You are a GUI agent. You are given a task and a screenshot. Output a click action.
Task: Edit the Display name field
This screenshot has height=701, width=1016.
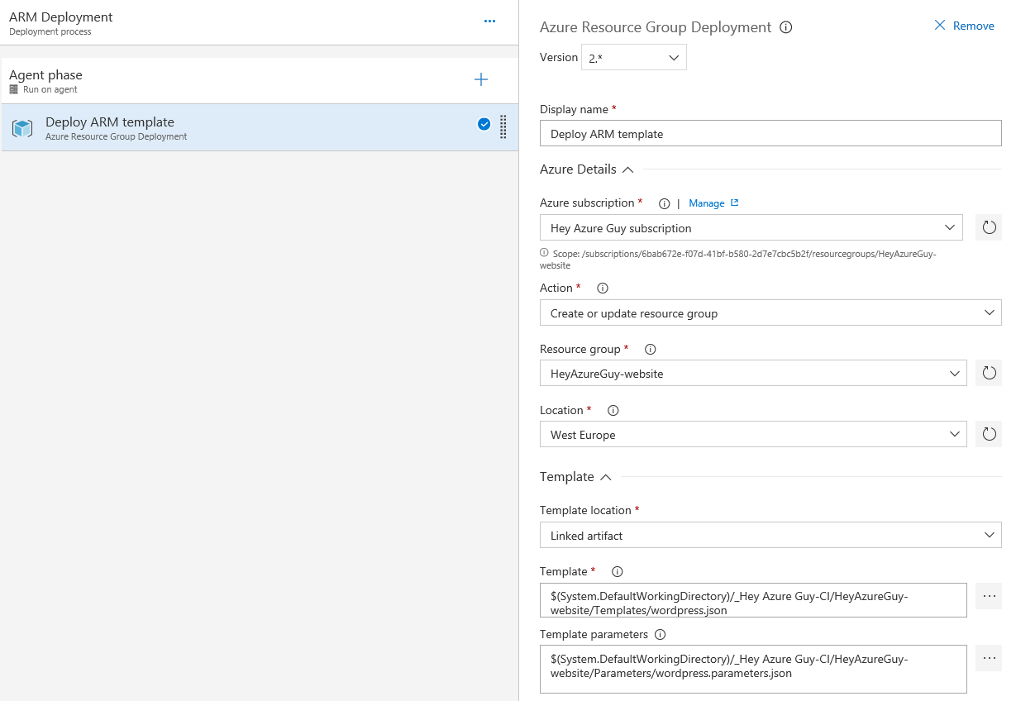pos(770,134)
